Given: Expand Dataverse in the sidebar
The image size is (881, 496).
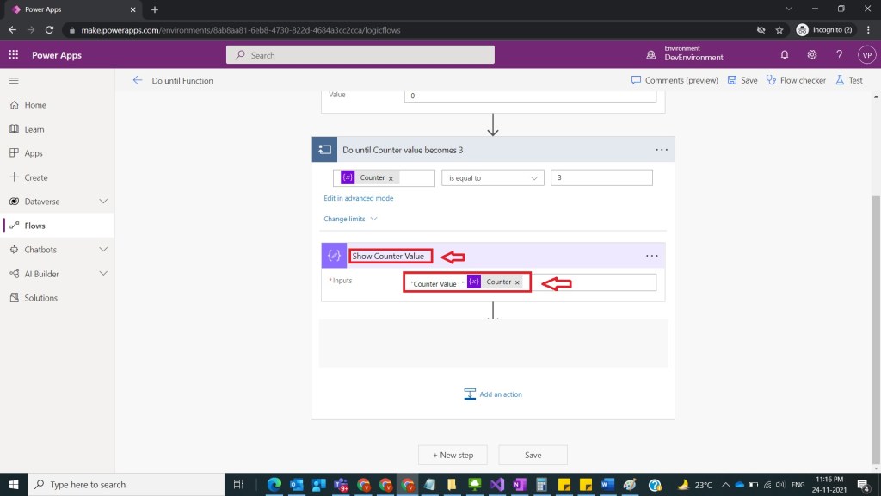Looking at the screenshot, I should (103, 201).
